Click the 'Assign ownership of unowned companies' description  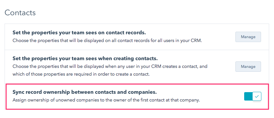pyautogui.click(x=106, y=101)
